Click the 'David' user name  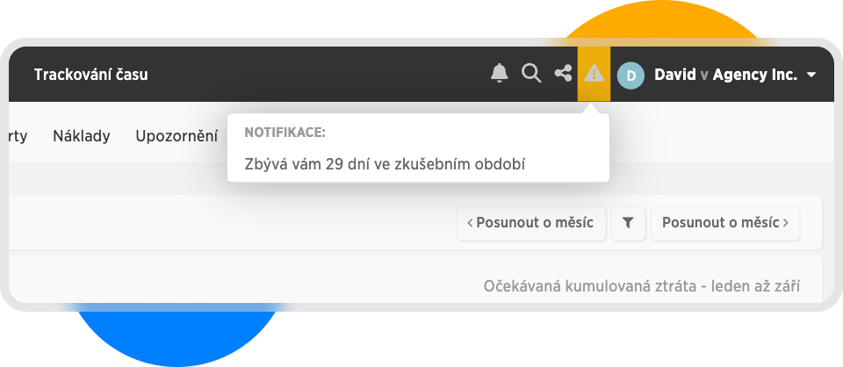(674, 76)
